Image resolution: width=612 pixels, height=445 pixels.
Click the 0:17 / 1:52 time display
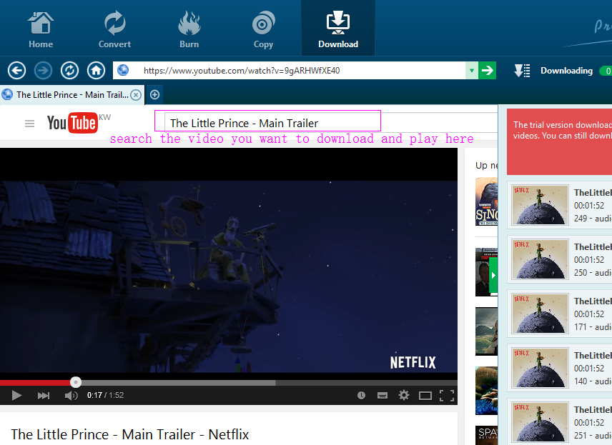click(x=105, y=396)
